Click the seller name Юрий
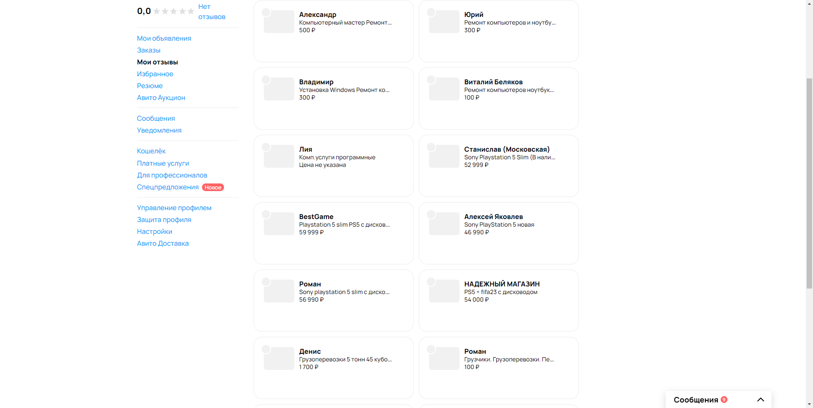Screen dimensions: 813x408 click(474, 15)
